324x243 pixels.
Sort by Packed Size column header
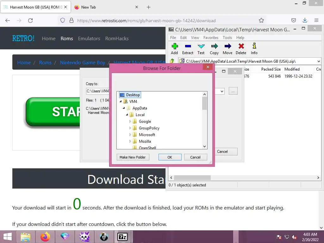coord(271,69)
